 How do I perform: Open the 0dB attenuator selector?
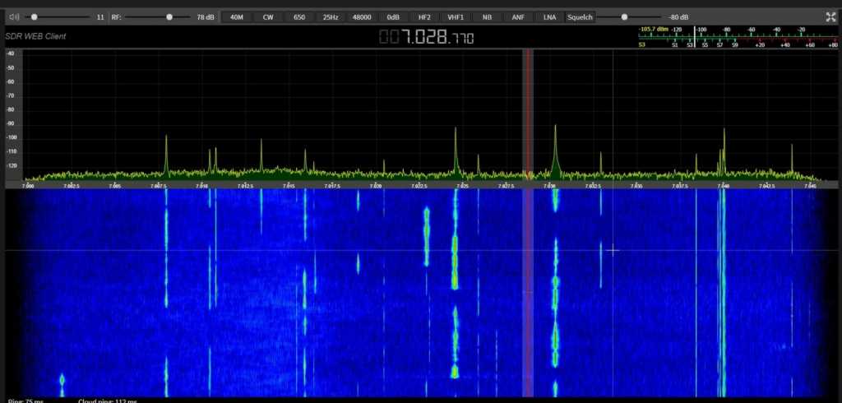[x=393, y=17]
